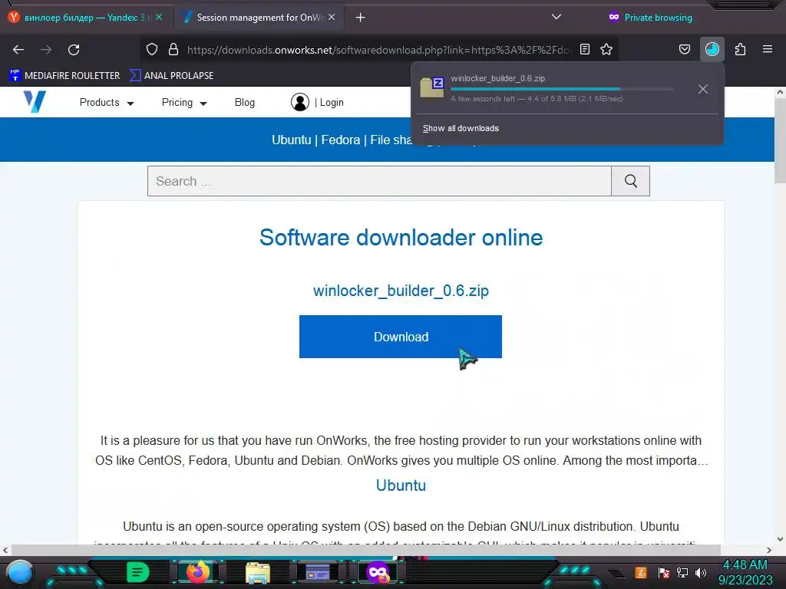Reload the current page

74,50
